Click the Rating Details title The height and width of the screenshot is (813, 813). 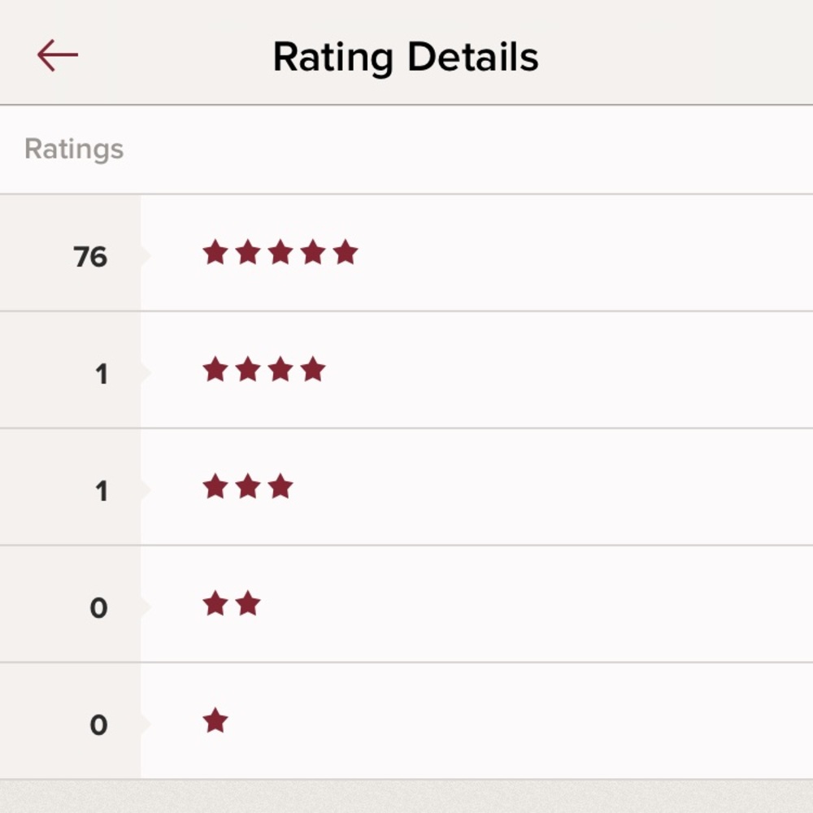(x=406, y=58)
